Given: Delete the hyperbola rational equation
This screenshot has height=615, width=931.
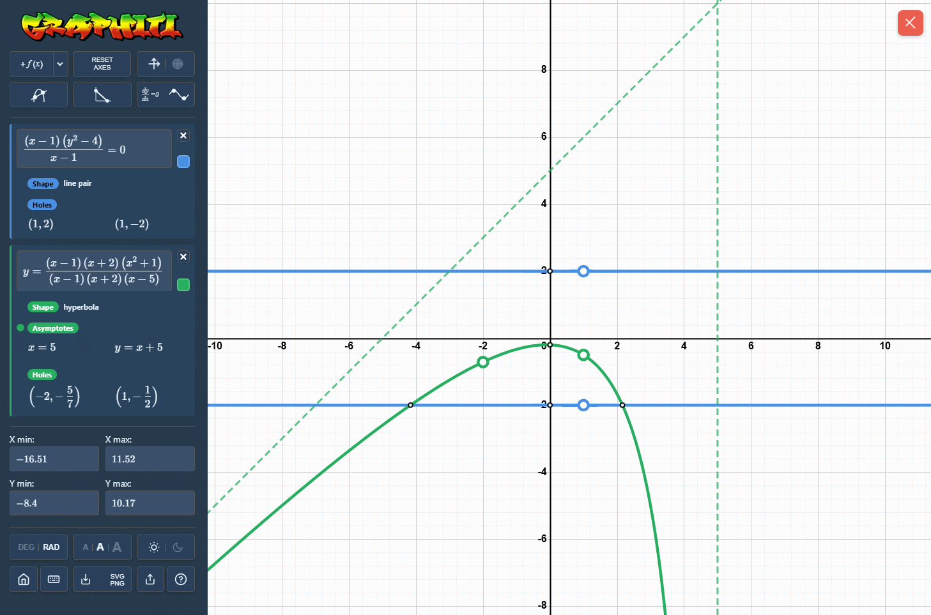Looking at the screenshot, I should tap(183, 257).
